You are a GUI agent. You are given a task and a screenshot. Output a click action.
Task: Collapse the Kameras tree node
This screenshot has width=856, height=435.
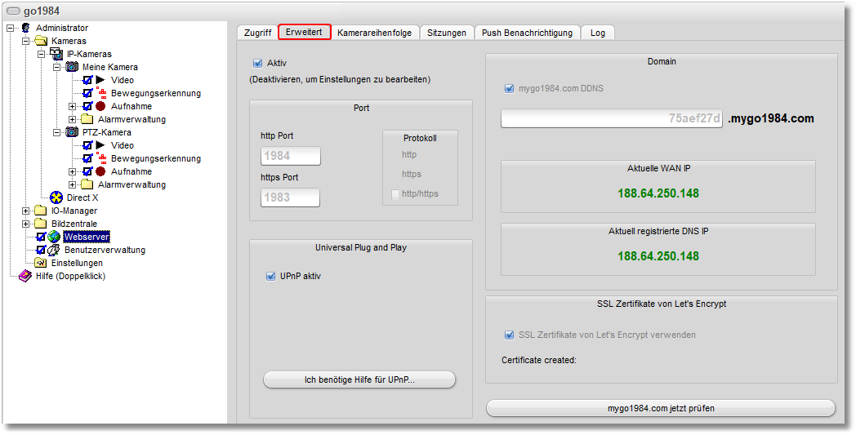26,41
